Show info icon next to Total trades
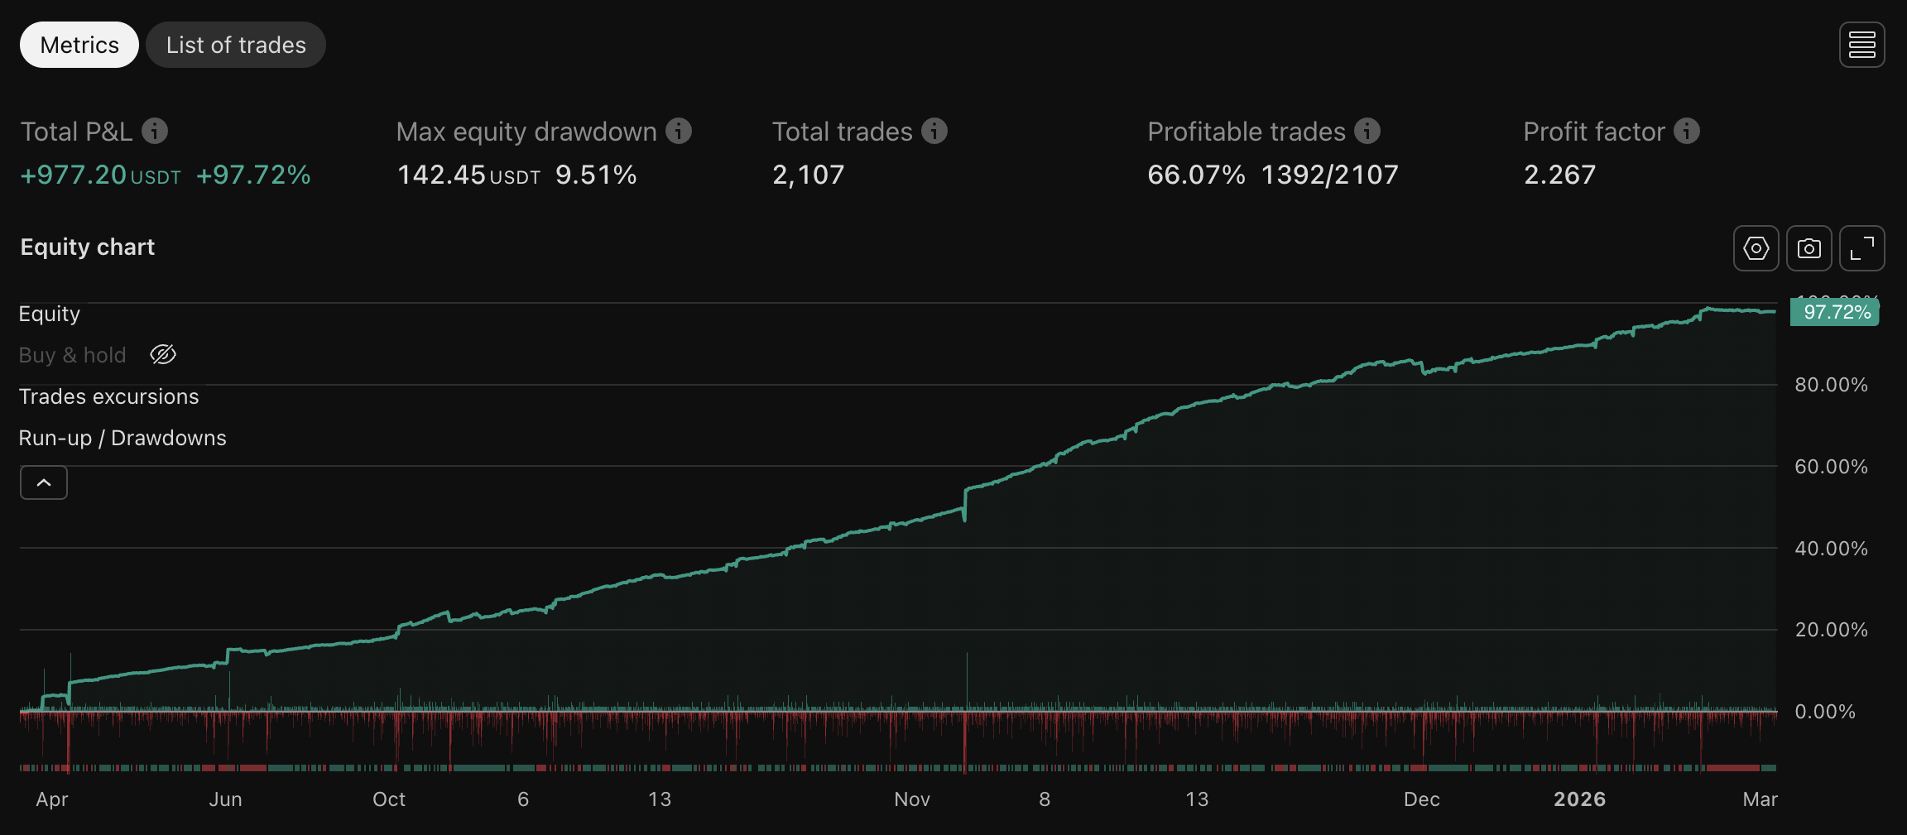This screenshot has height=835, width=1907. [x=934, y=131]
